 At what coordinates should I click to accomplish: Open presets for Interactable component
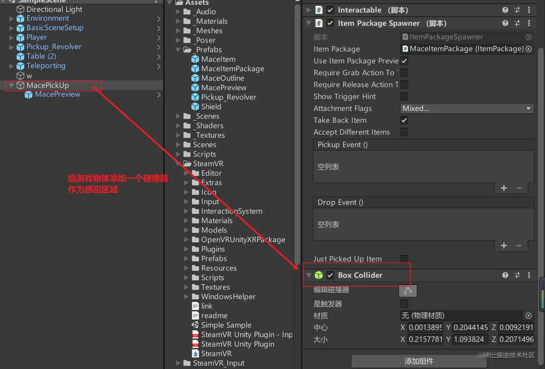pos(517,10)
